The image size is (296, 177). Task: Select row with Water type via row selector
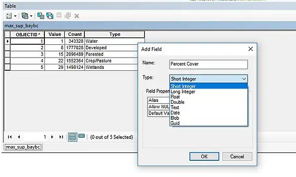pyautogui.click(x=7, y=41)
